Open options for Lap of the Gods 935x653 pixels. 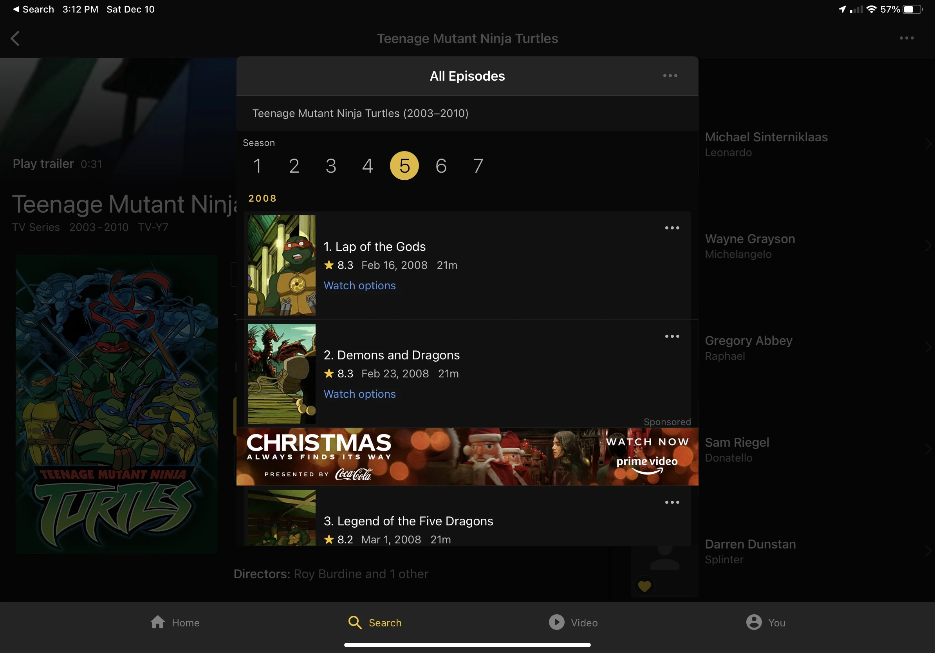(x=672, y=228)
